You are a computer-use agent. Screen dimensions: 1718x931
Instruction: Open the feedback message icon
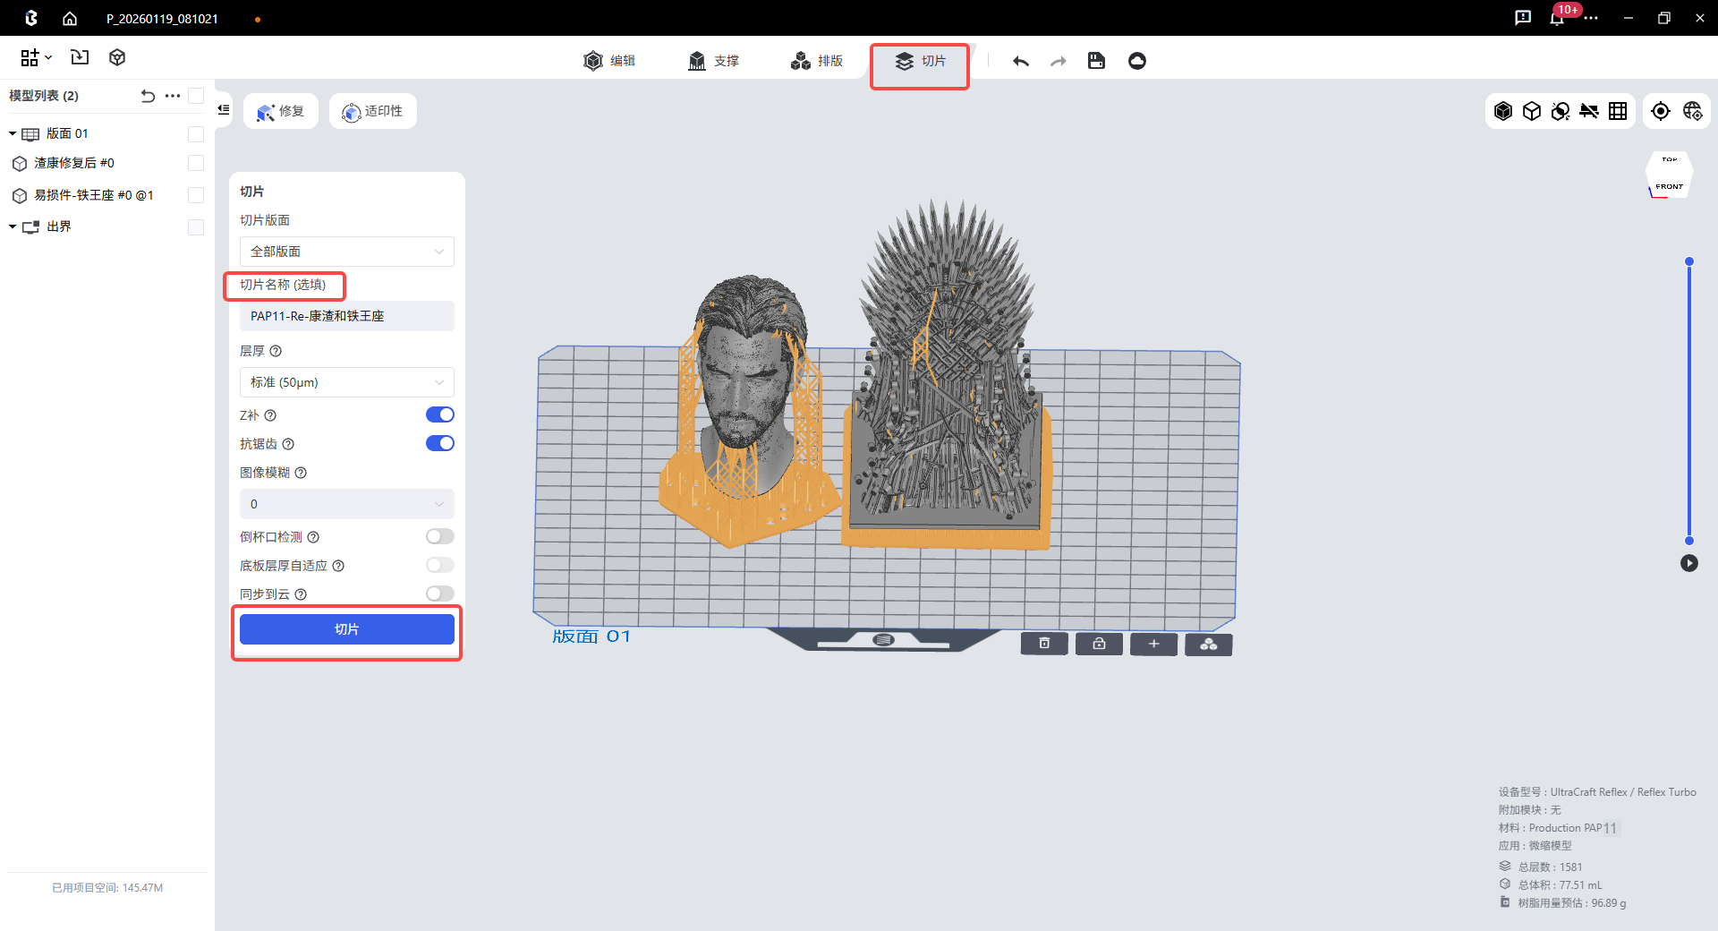[1522, 18]
